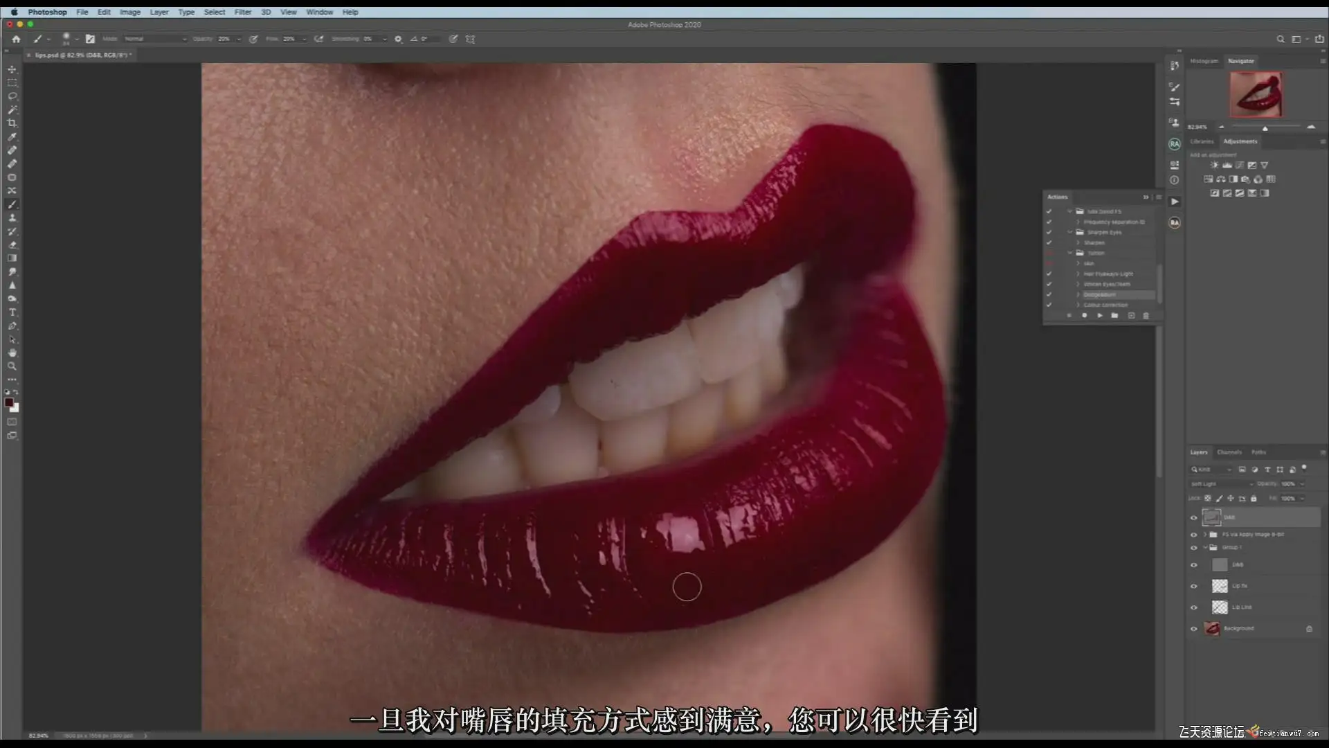Open the brush settings panel icon

pyautogui.click(x=90, y=39)
